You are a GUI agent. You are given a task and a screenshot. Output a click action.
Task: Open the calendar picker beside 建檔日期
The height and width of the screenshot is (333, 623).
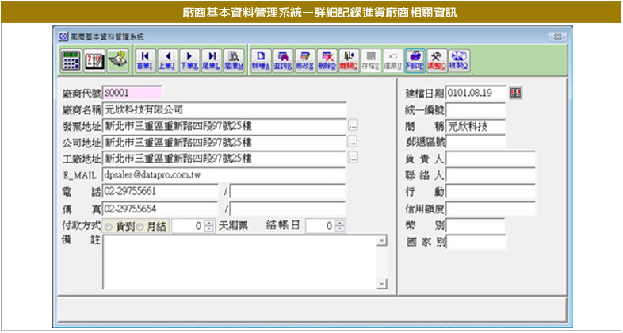[515, 94]
